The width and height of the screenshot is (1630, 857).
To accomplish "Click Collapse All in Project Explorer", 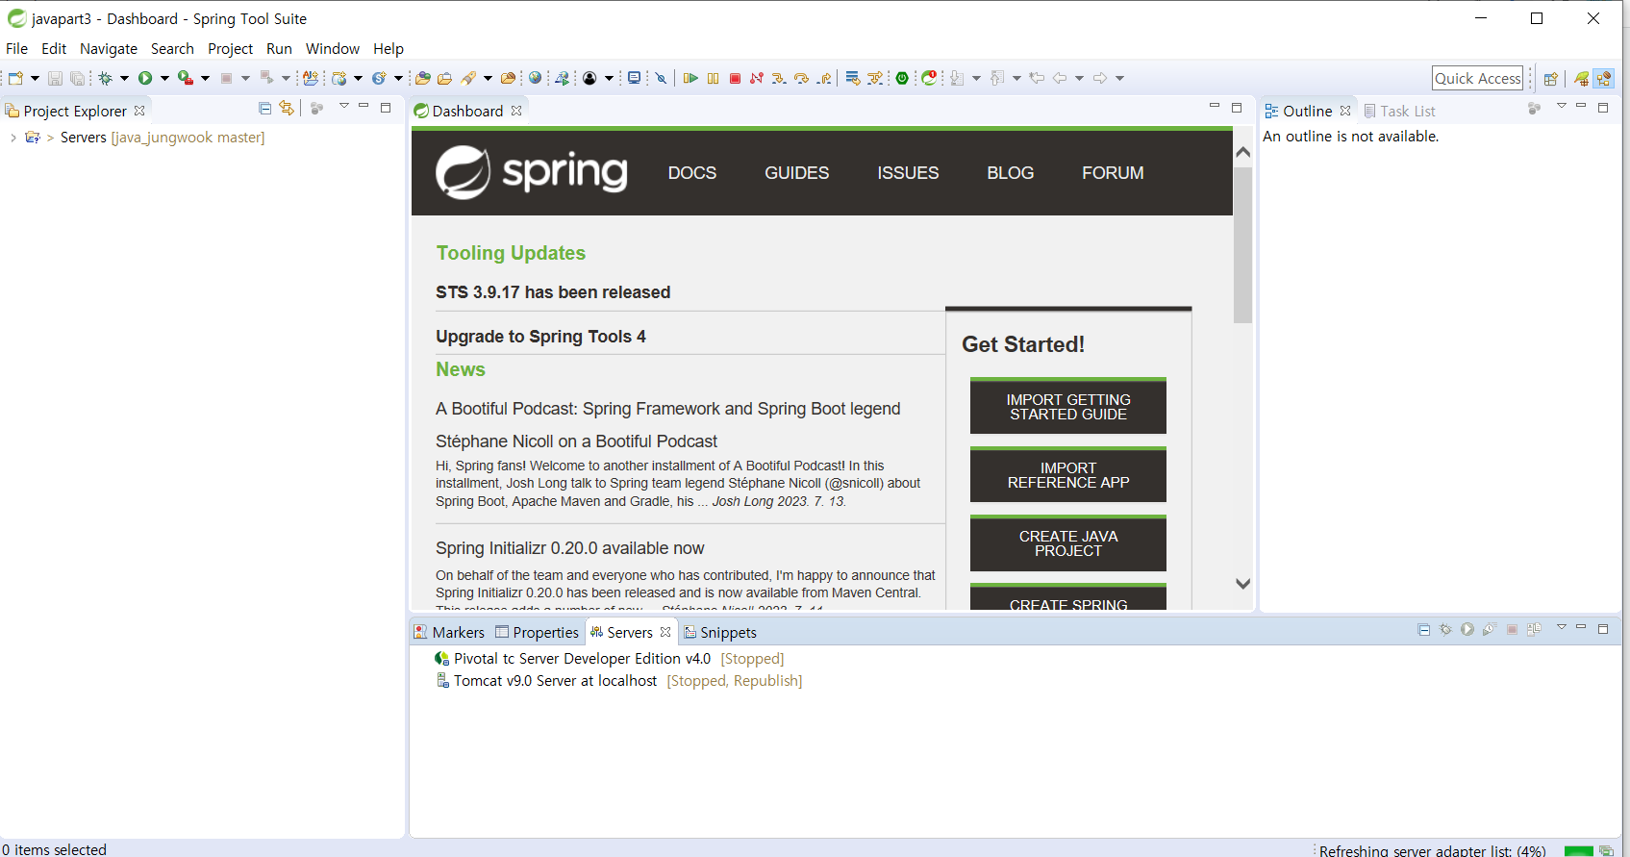I will click(265, 109).
